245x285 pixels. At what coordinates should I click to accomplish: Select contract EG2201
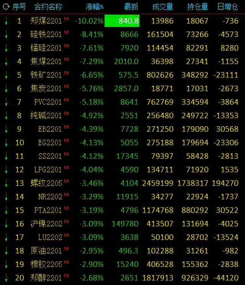point(50,143)
